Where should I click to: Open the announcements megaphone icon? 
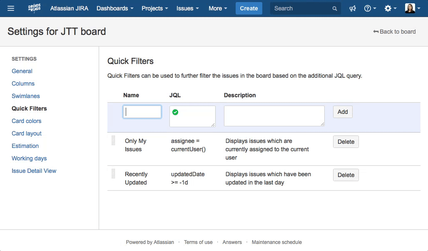point(352,8)
